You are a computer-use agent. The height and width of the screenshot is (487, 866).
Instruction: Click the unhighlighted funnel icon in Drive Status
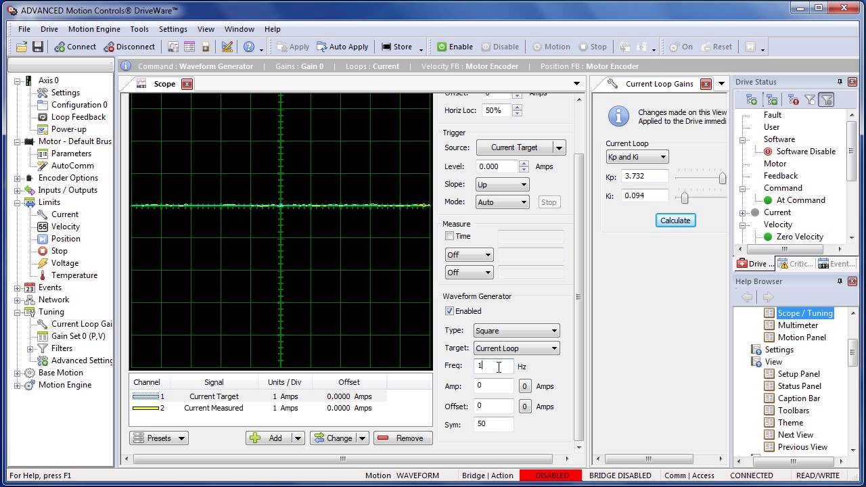coord(810,99)
